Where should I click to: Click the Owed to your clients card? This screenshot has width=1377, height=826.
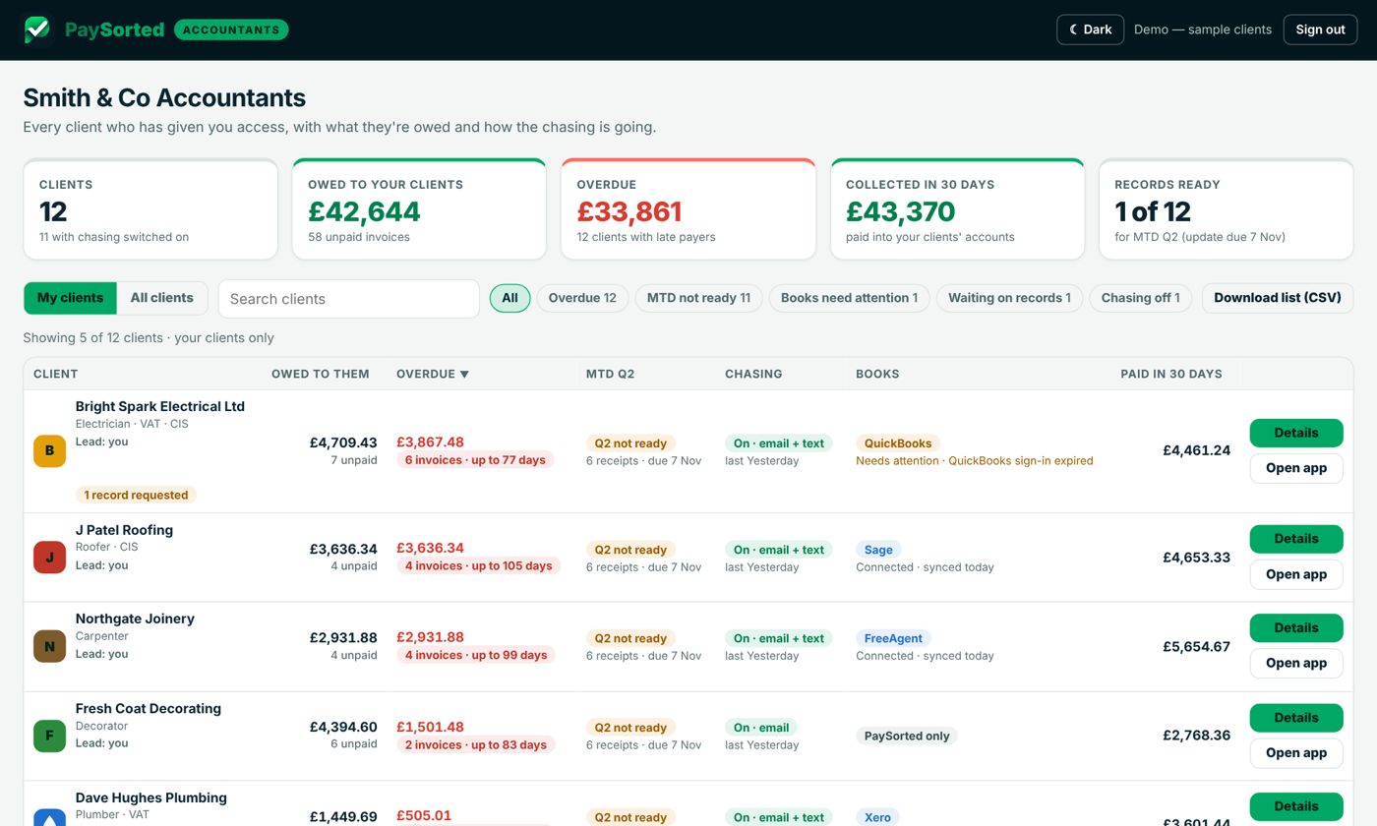419,209
